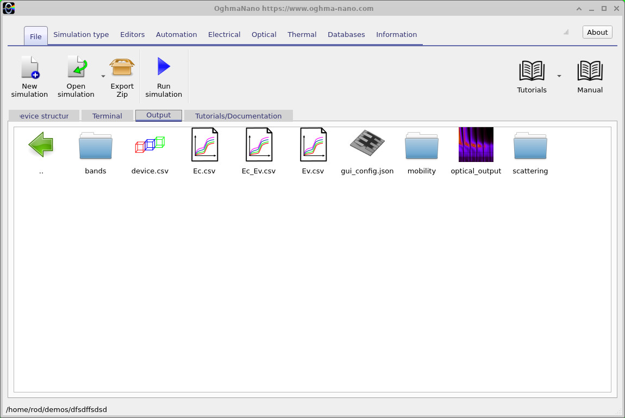Screen dimensions: 625x418
Task: Open the Editors ribbon tab
Action: tap(132, 34)
